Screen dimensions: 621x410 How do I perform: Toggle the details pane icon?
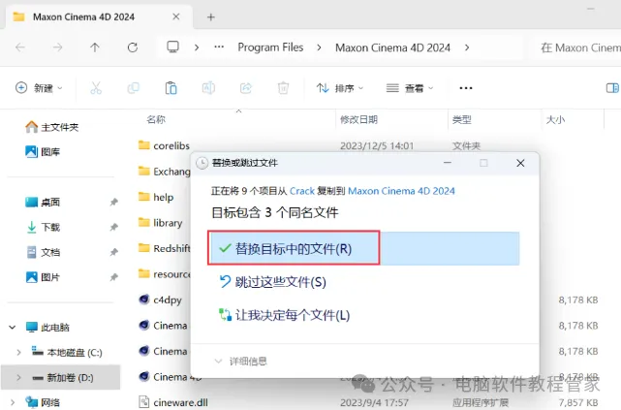coord(612,87)
